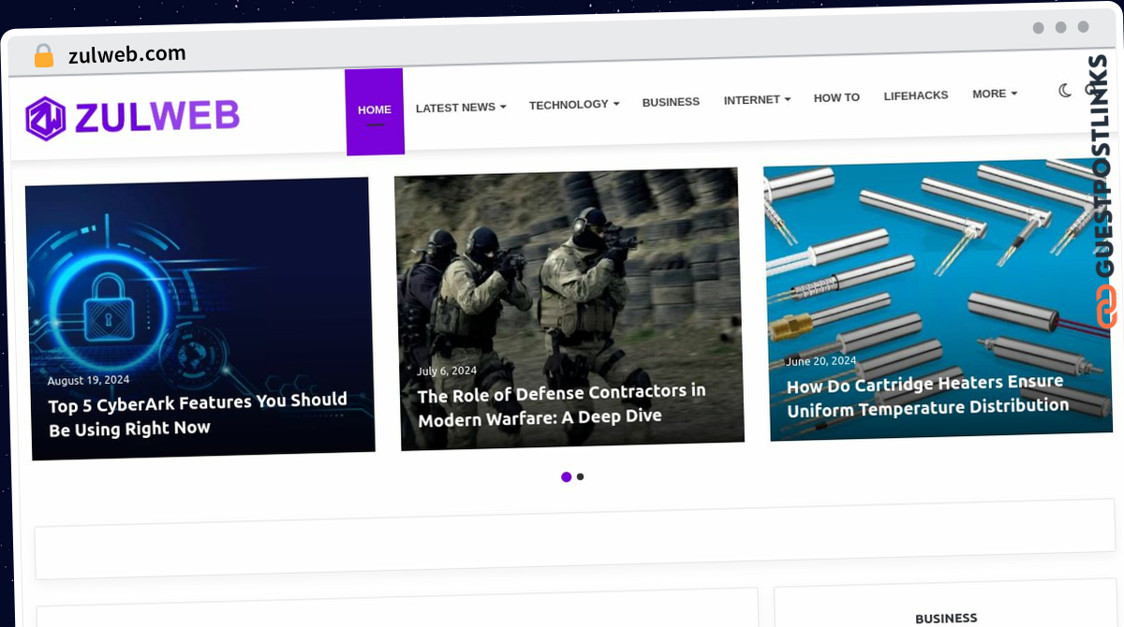Open the Defense Contractors in Modern Warfare article
Image resolution: width=1124 pixels, height=627 pixels.
coord(561,404)
